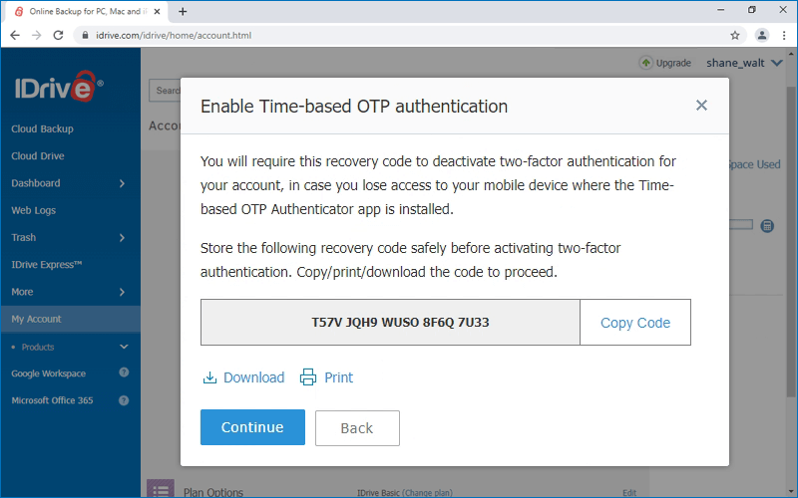Screen dimensions: 798x498
Task: Expand the More sidebar submenu
Action: click(x=122, y=292)
